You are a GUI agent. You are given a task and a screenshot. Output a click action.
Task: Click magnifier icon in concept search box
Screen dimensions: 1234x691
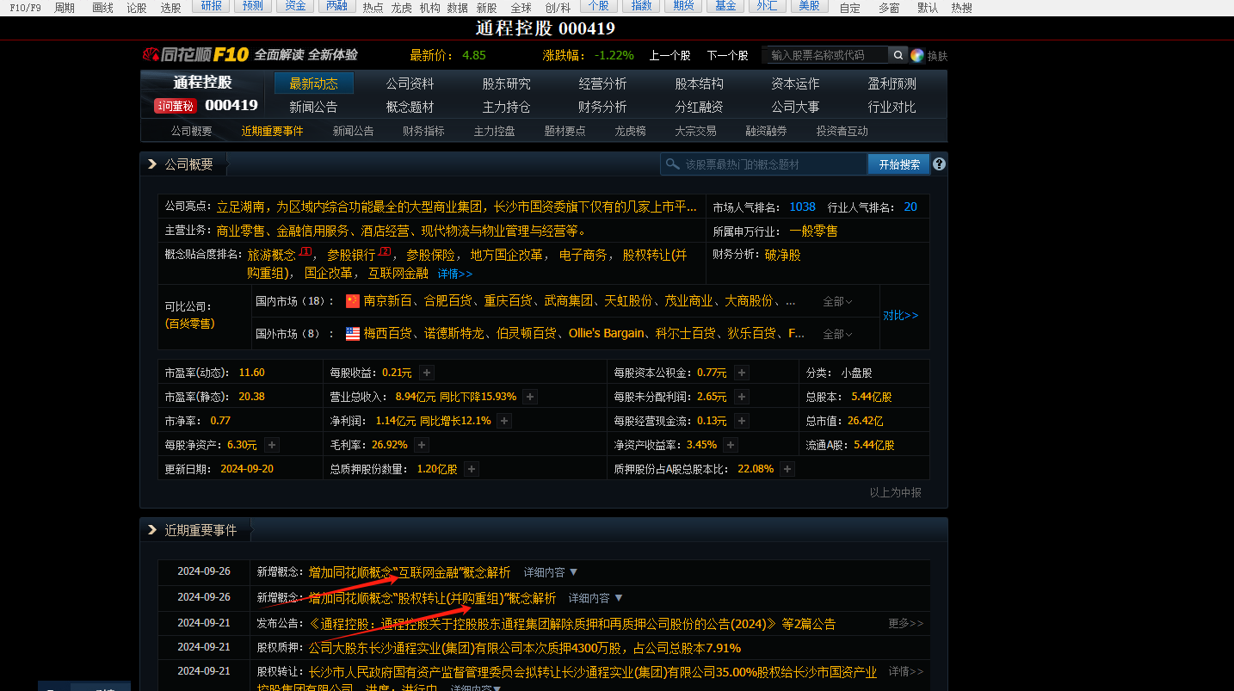coord(671,163)
